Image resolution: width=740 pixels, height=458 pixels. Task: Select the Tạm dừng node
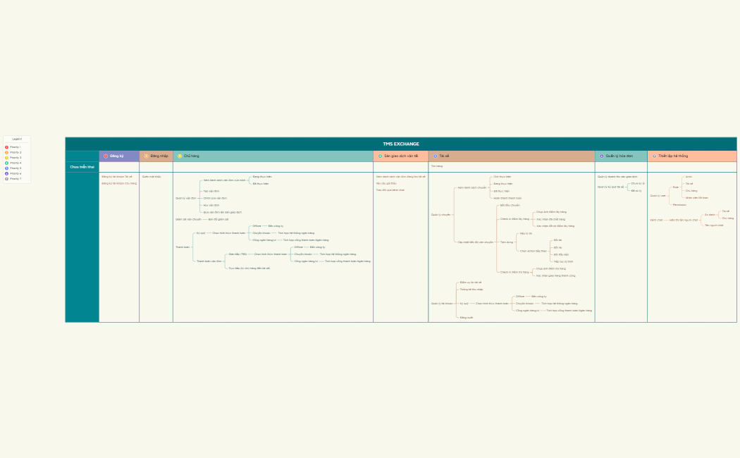[x=507, y=242]
